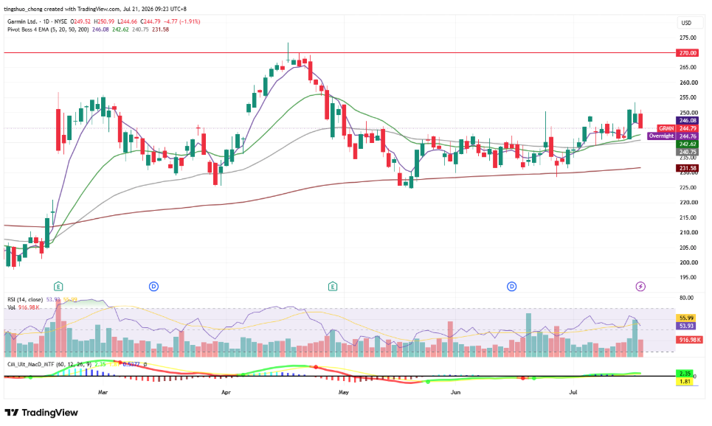The height and width of the screenshot is (426, 712).
Task: Click the red 916.98K volume axis label
Action: pyautogui.click(x=689, y=340)
